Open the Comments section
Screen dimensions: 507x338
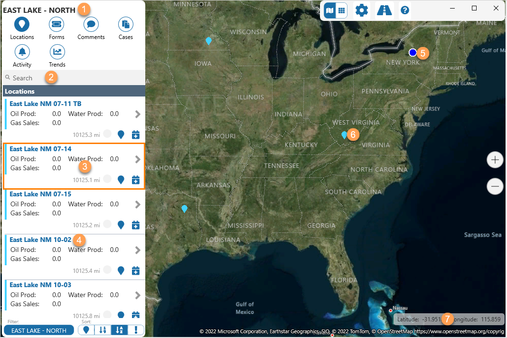click(x=91, y=24)
